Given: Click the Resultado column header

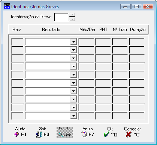Looking at the screenshot, I should 51,30.
